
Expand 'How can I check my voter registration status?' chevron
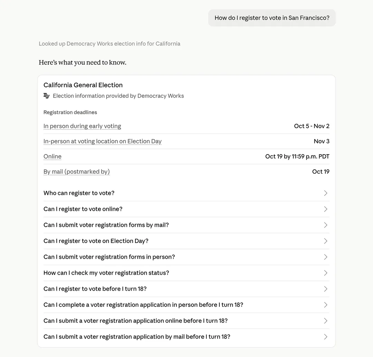pyautogui.click(x=326, y=273)
